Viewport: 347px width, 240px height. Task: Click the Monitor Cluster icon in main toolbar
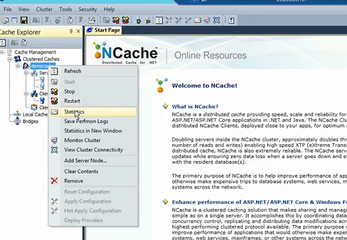click(x=207, y=20)
